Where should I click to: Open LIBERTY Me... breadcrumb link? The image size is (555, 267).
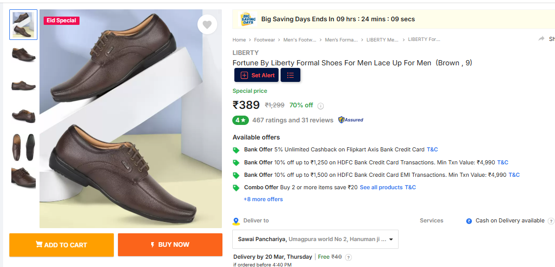click(382, 40)
